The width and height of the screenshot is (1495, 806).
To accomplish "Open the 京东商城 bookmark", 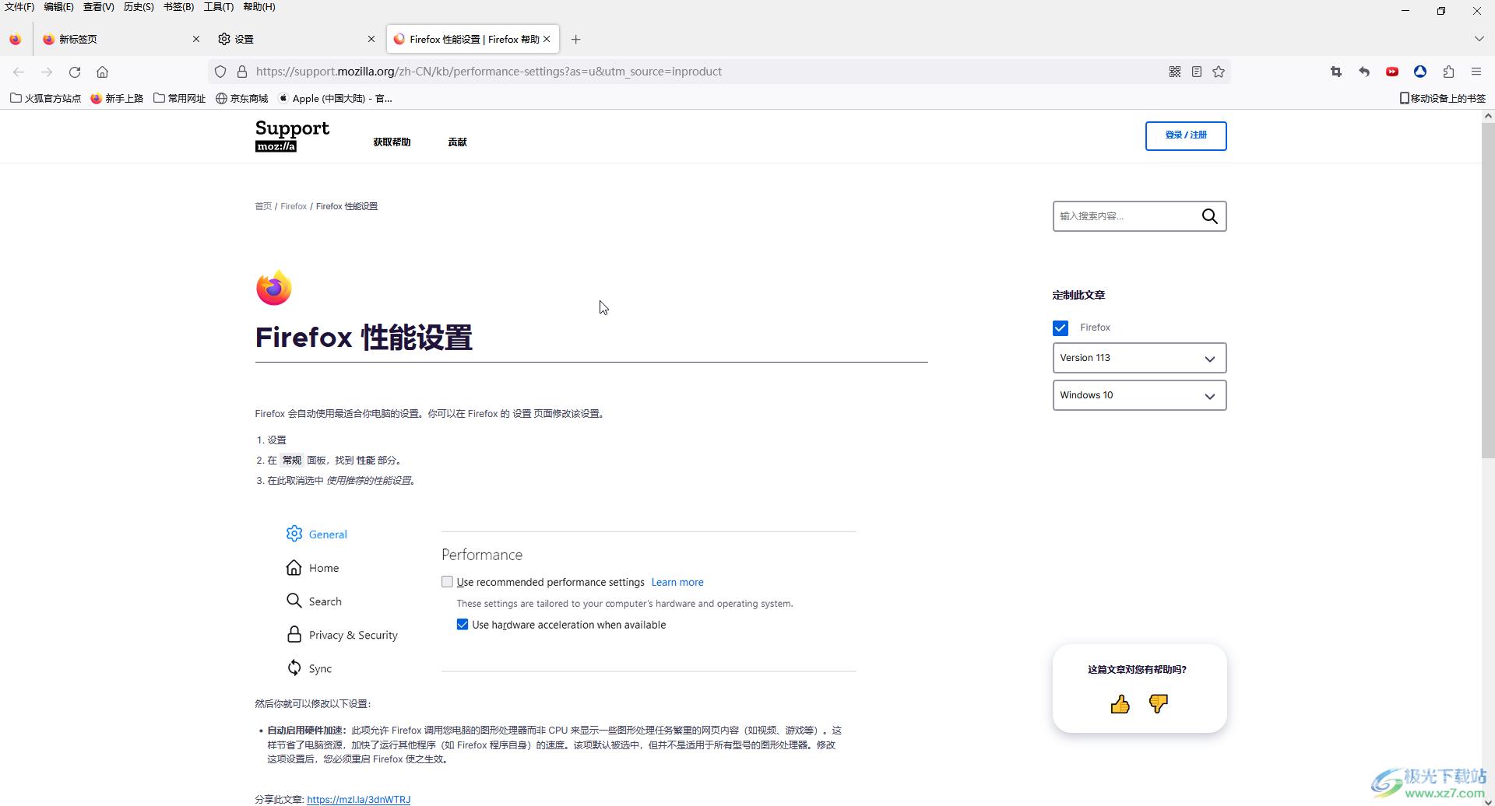I will click(241, 98).
